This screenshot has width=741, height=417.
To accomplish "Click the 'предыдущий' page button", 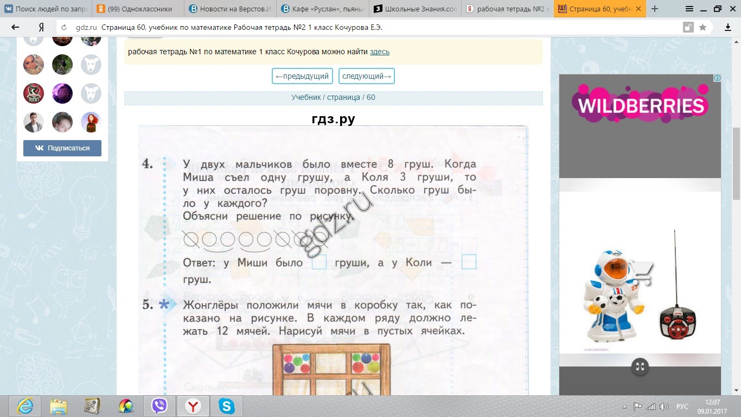I will 302,76.
